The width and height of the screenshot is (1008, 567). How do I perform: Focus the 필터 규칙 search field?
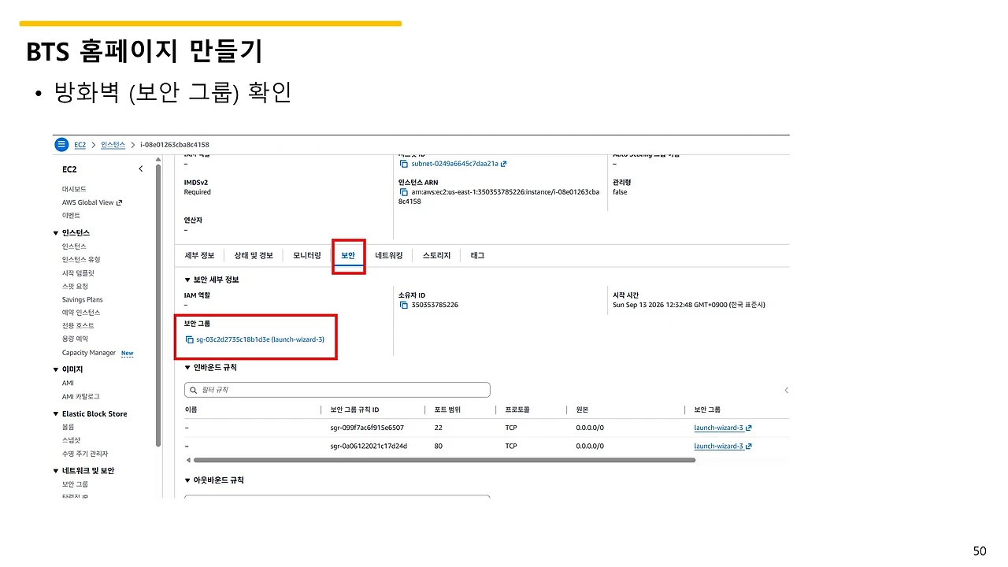(337, 390)
